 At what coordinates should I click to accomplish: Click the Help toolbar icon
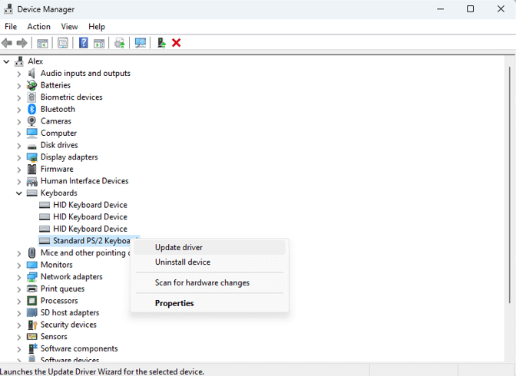click(84, 43)
